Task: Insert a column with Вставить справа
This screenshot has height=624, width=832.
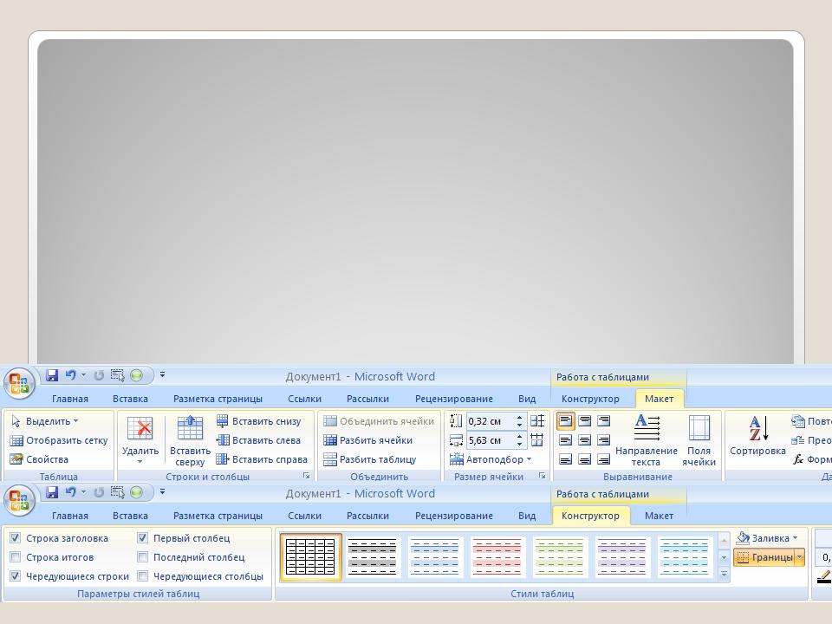Action: [262, 459]
